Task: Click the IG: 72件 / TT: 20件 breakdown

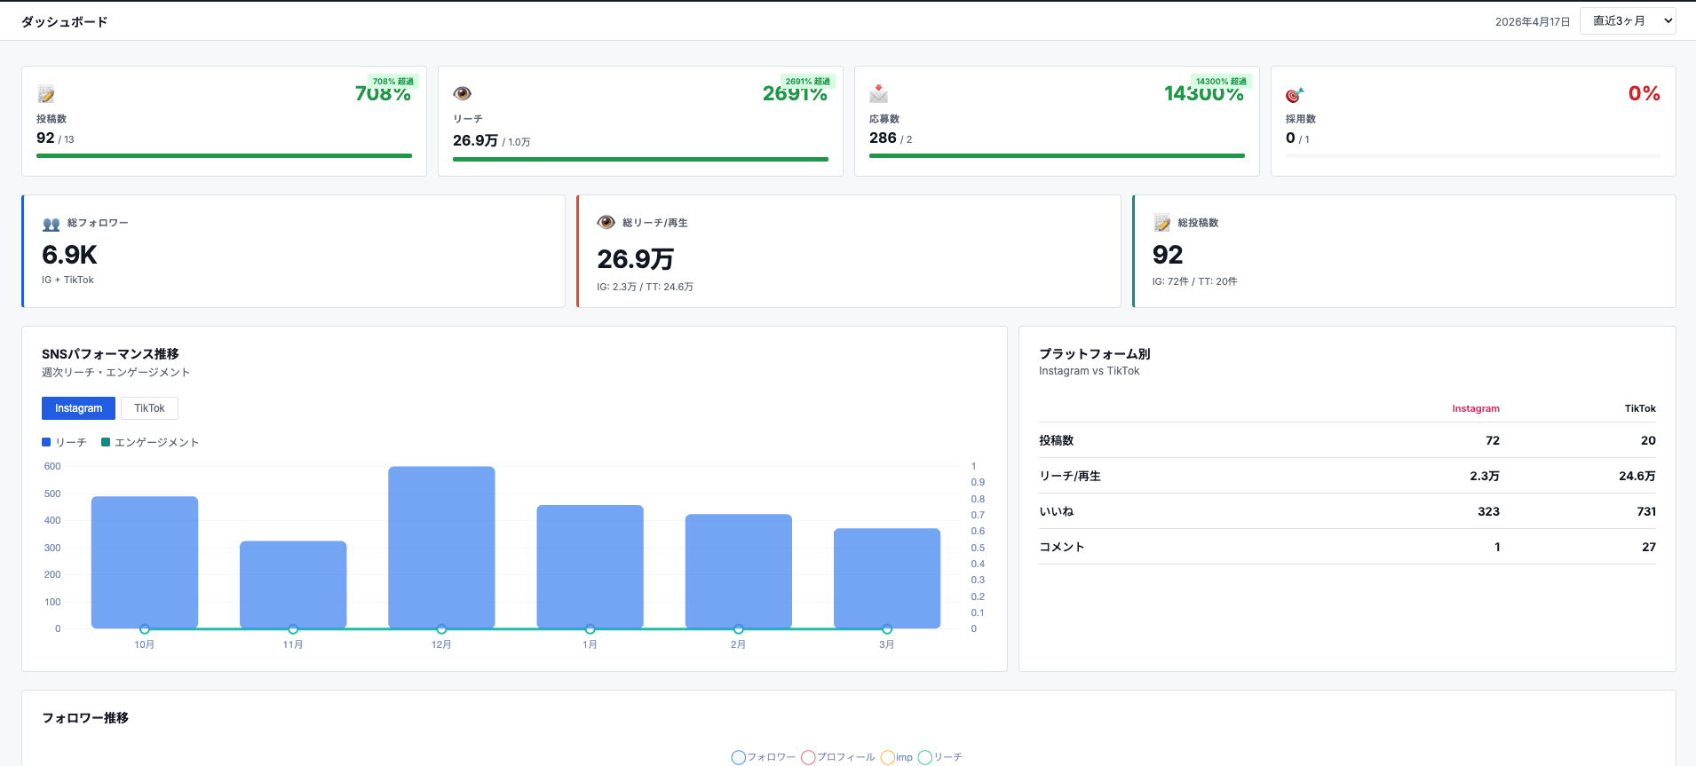Action: [1194, 281]
